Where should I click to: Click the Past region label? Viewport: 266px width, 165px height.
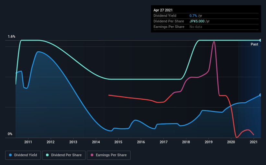(x=254, y=44)
